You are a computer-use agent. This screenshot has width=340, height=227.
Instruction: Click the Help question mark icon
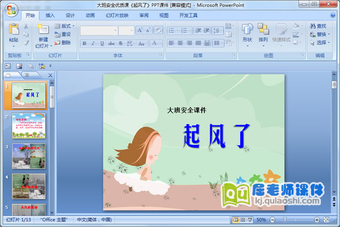tap(333, 15)
